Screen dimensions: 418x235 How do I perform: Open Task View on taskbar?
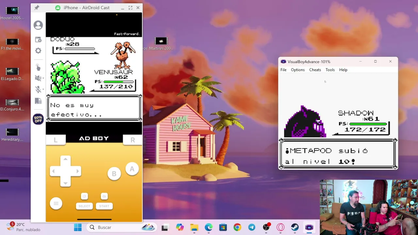(165, 227)
